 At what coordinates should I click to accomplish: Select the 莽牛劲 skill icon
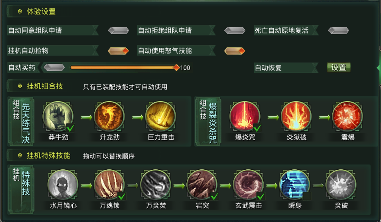(x=58, y=117)
